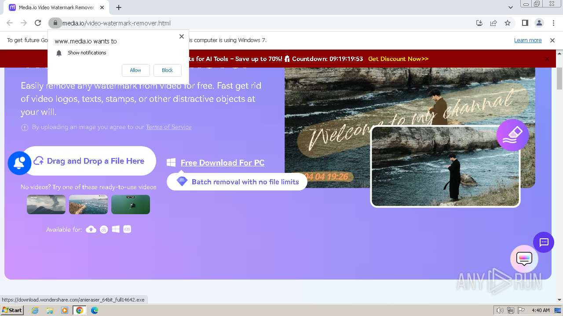This screenshot has height=316, width=563.
Task: Bookmark this page with the star icon
Action: coord(508,23)
